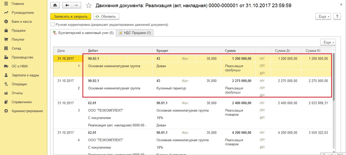The width and height of the screenshot is (346, 155).
Task: Click the Обновить button
Action: click(x=106, y=16)
